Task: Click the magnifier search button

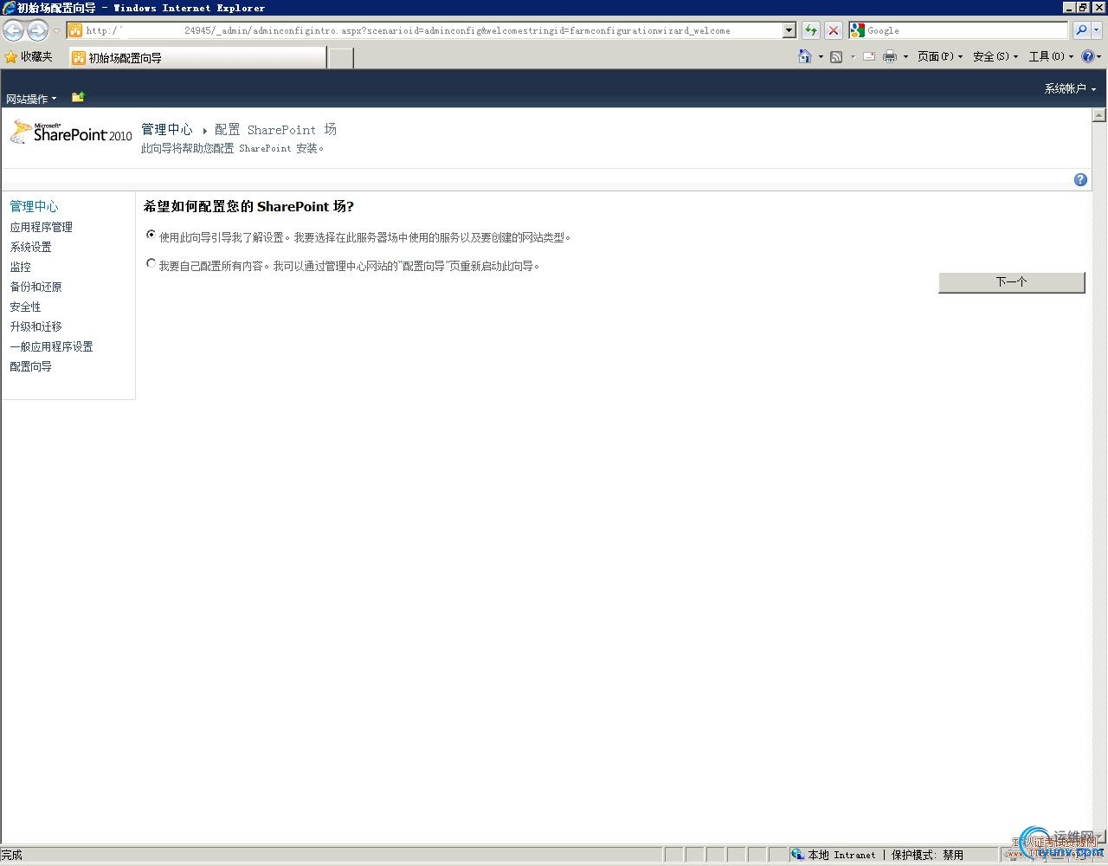Action: [x=1081, y=30]
